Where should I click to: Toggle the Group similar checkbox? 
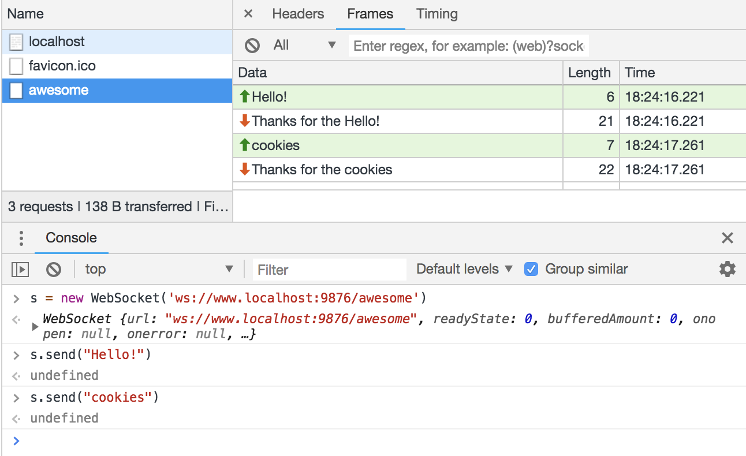pos(531,269)
